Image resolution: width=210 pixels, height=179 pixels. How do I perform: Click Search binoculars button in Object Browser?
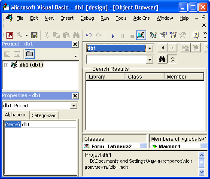pyautogui.click(x=162, y=59)
